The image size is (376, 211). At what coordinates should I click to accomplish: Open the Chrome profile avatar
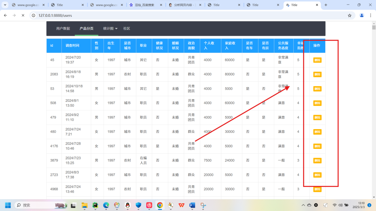362,15
